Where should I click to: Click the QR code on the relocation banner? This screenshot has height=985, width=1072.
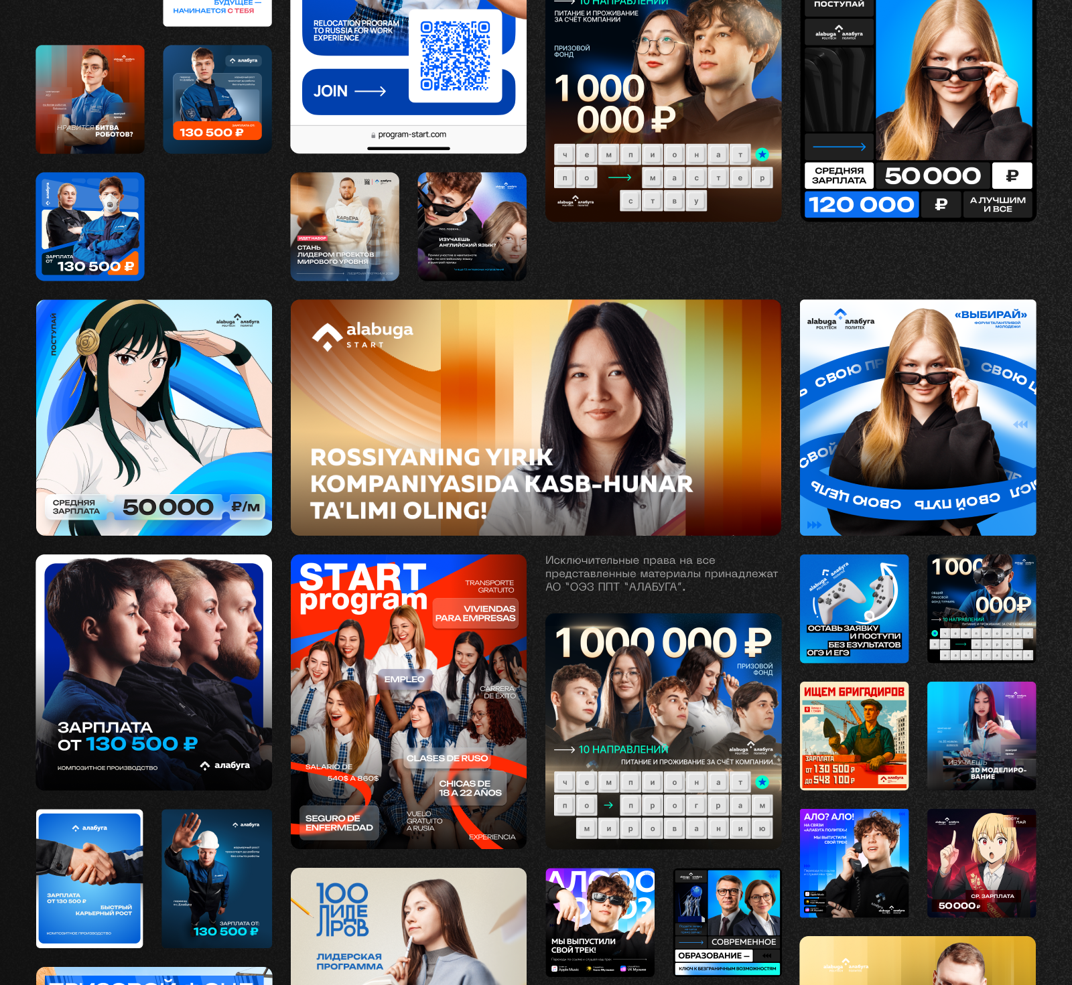tap(455, 56)
